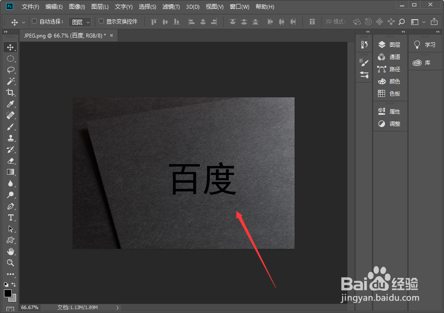Open the 图层(L) menu
This screenshot has height=313, width=444.
[x=100, y=7]
